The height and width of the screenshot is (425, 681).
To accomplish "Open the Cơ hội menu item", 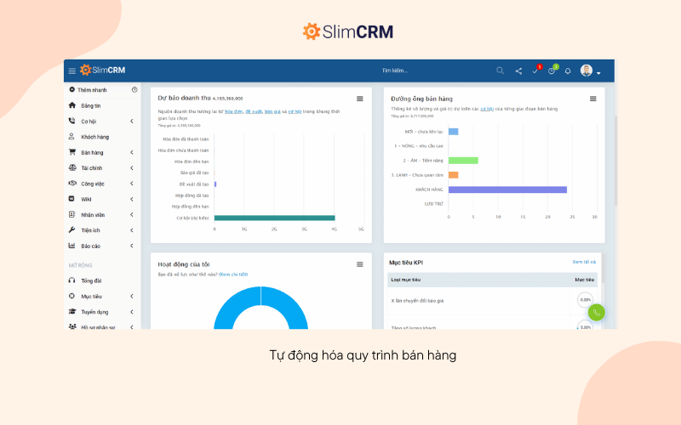I will click(89, 122).
